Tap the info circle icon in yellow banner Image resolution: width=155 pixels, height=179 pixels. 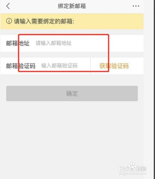tap(9, 21)
